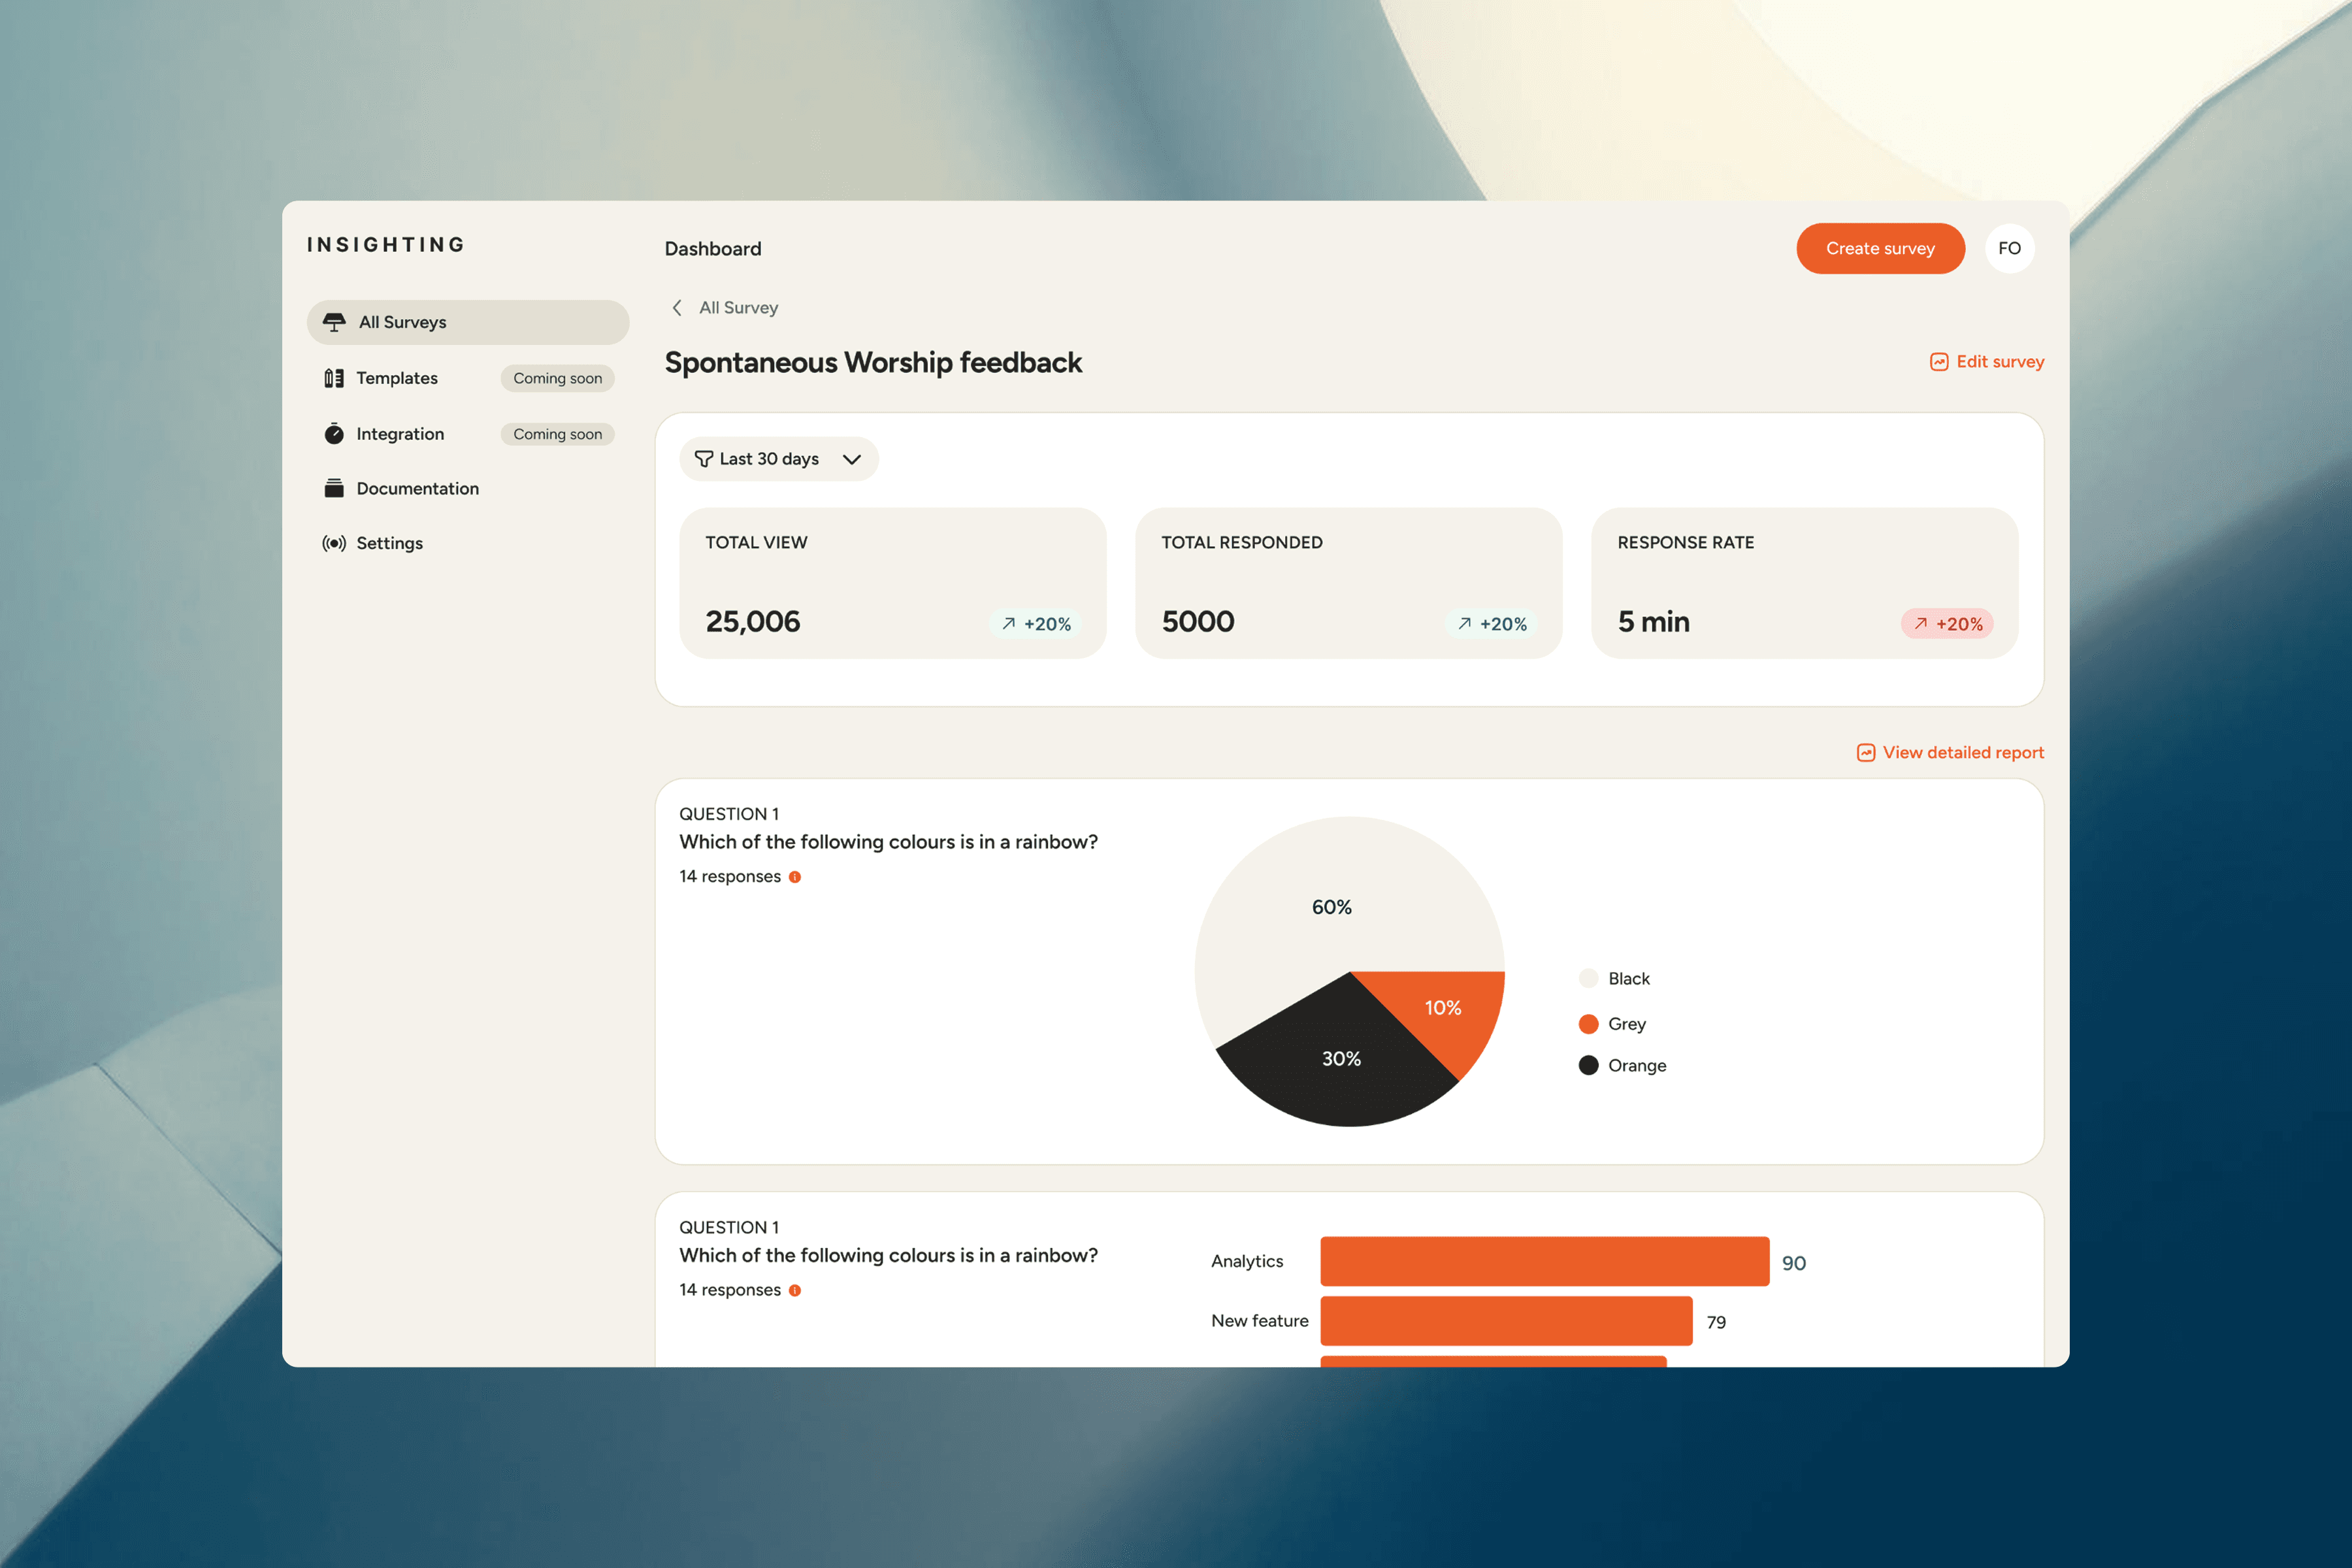Image resolution: width=2352 pixels, height=1568 pixels.
Task: Click the filter funnel icon
Action: (x=704, y=459)
